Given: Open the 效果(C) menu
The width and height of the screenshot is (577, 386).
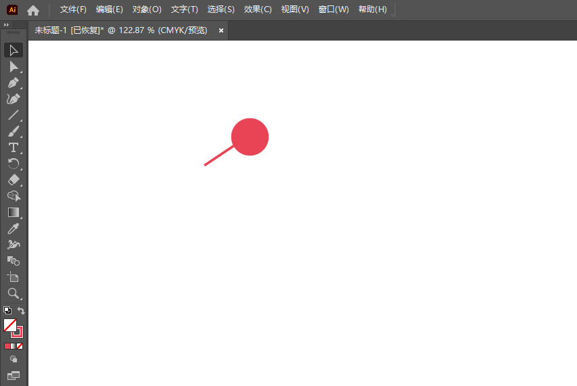Looking at the screenshot, I should click(x=258, y=9).
